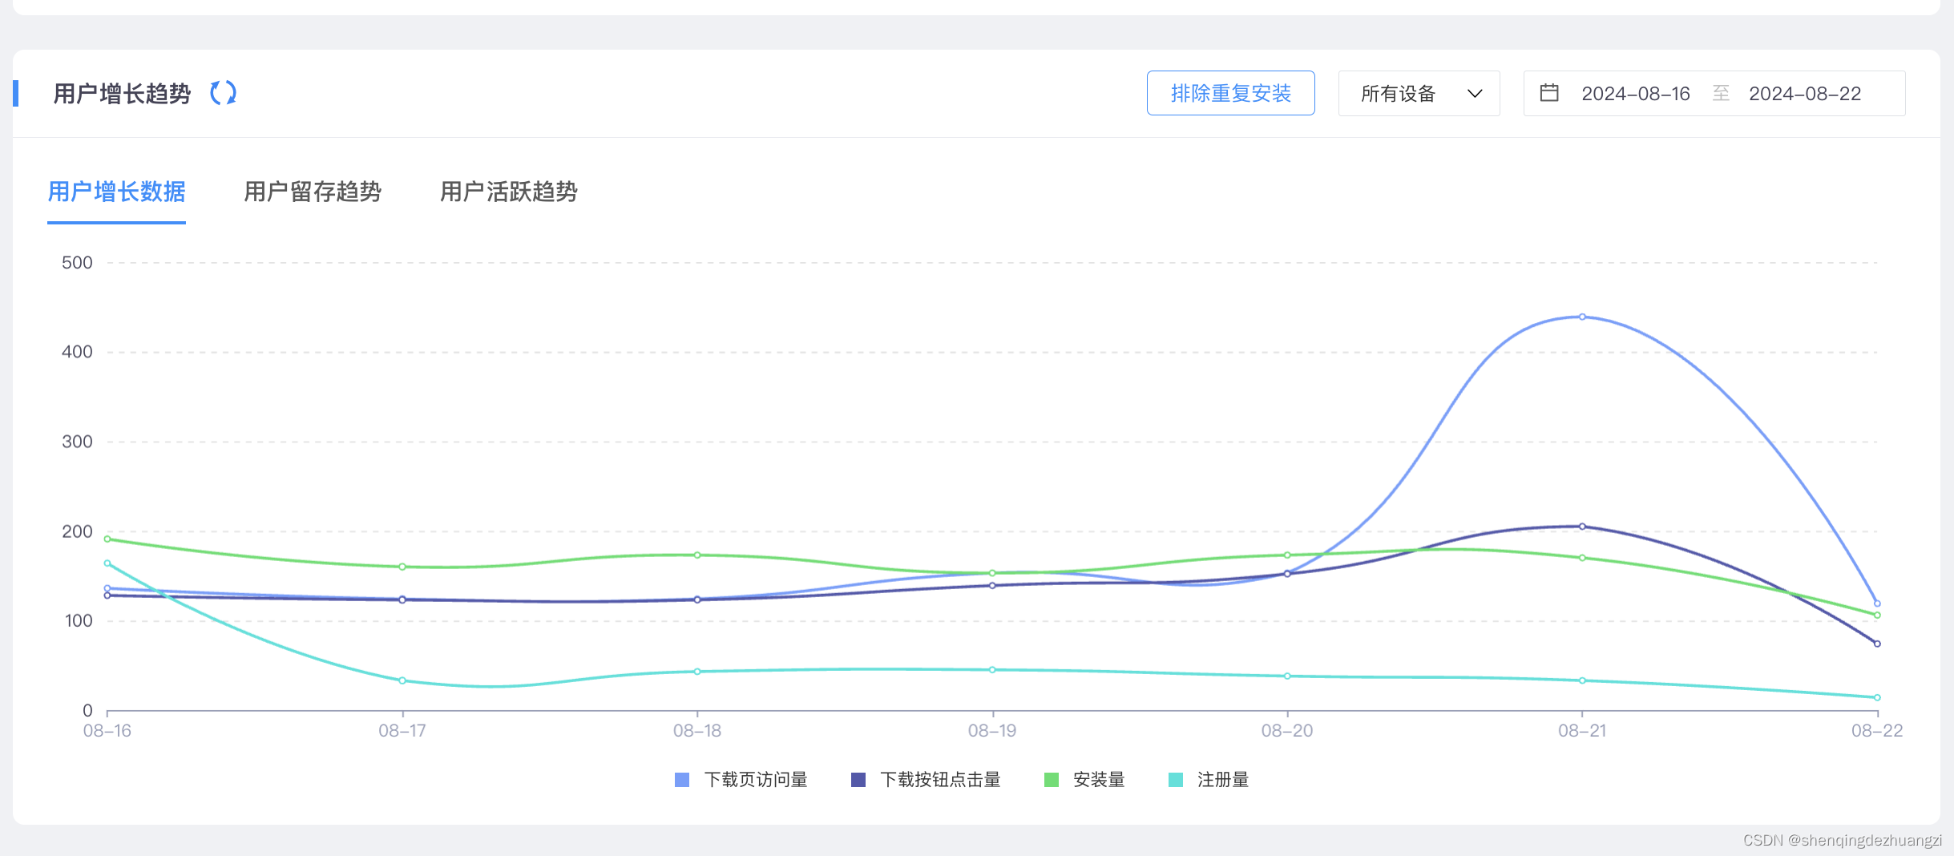Click y-axis label 300

pos(77,442)
